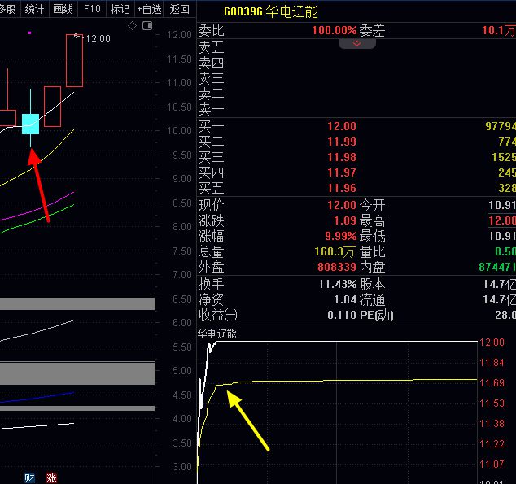Select the 画线 draw line tool

coord(63,9)
